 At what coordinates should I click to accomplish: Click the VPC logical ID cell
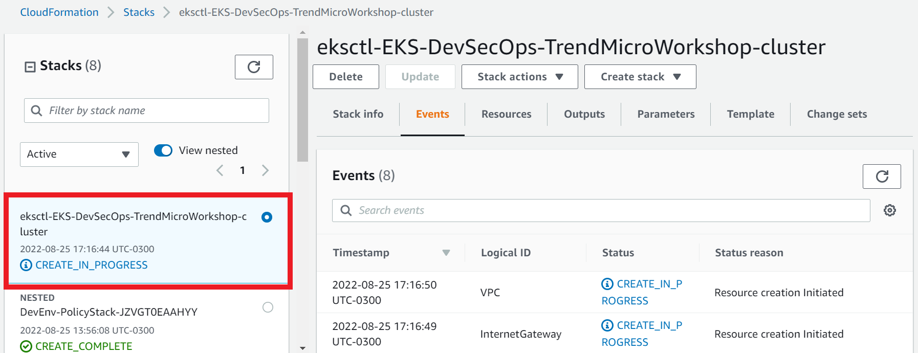(x=490, y=293)
